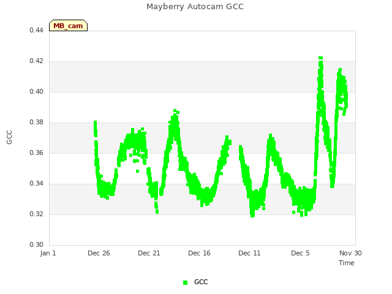Click the MB_cam label tag
This screenshot has width=392, height=294.
coord(68,26)
